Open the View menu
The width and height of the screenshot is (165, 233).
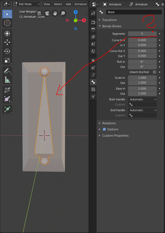[47, 4]
